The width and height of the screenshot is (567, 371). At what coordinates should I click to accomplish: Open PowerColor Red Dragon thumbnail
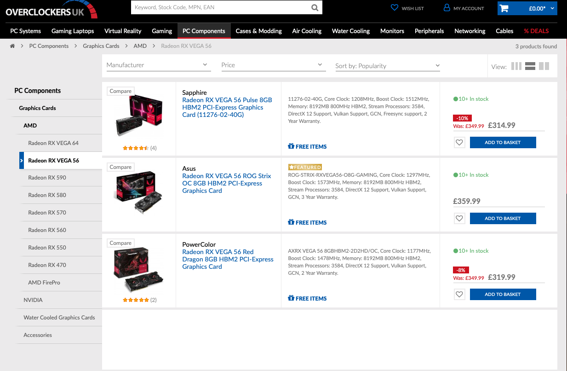[139, 269]
